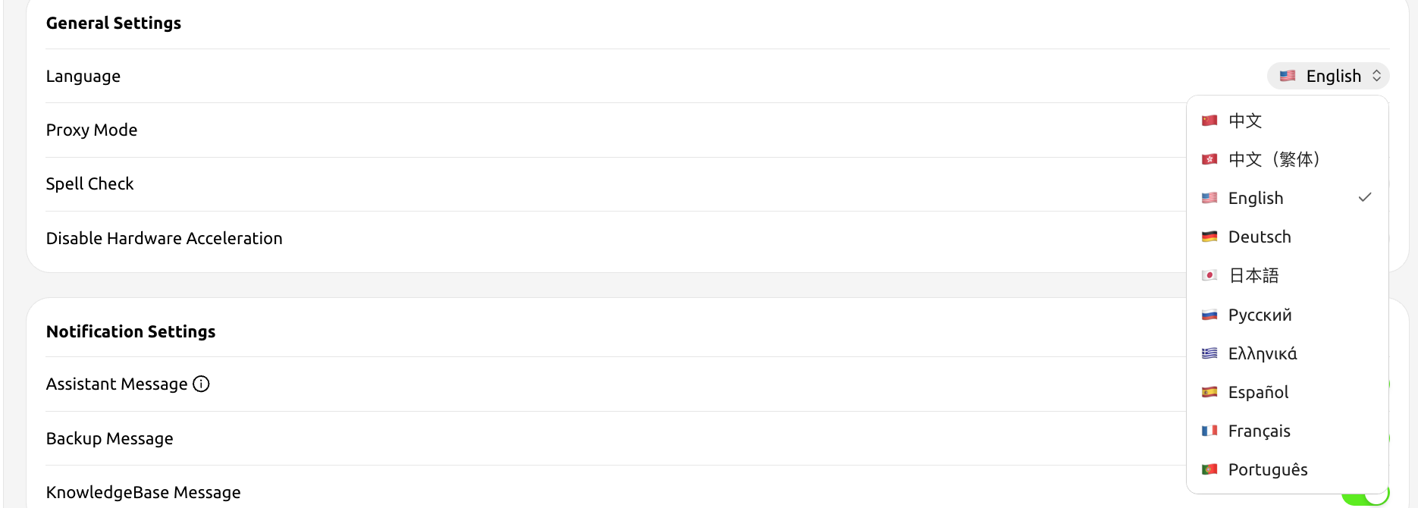This screenshot has height=508, width=1418.
Task: Click the Japanese flag icon
Action: click(1209, 275)
